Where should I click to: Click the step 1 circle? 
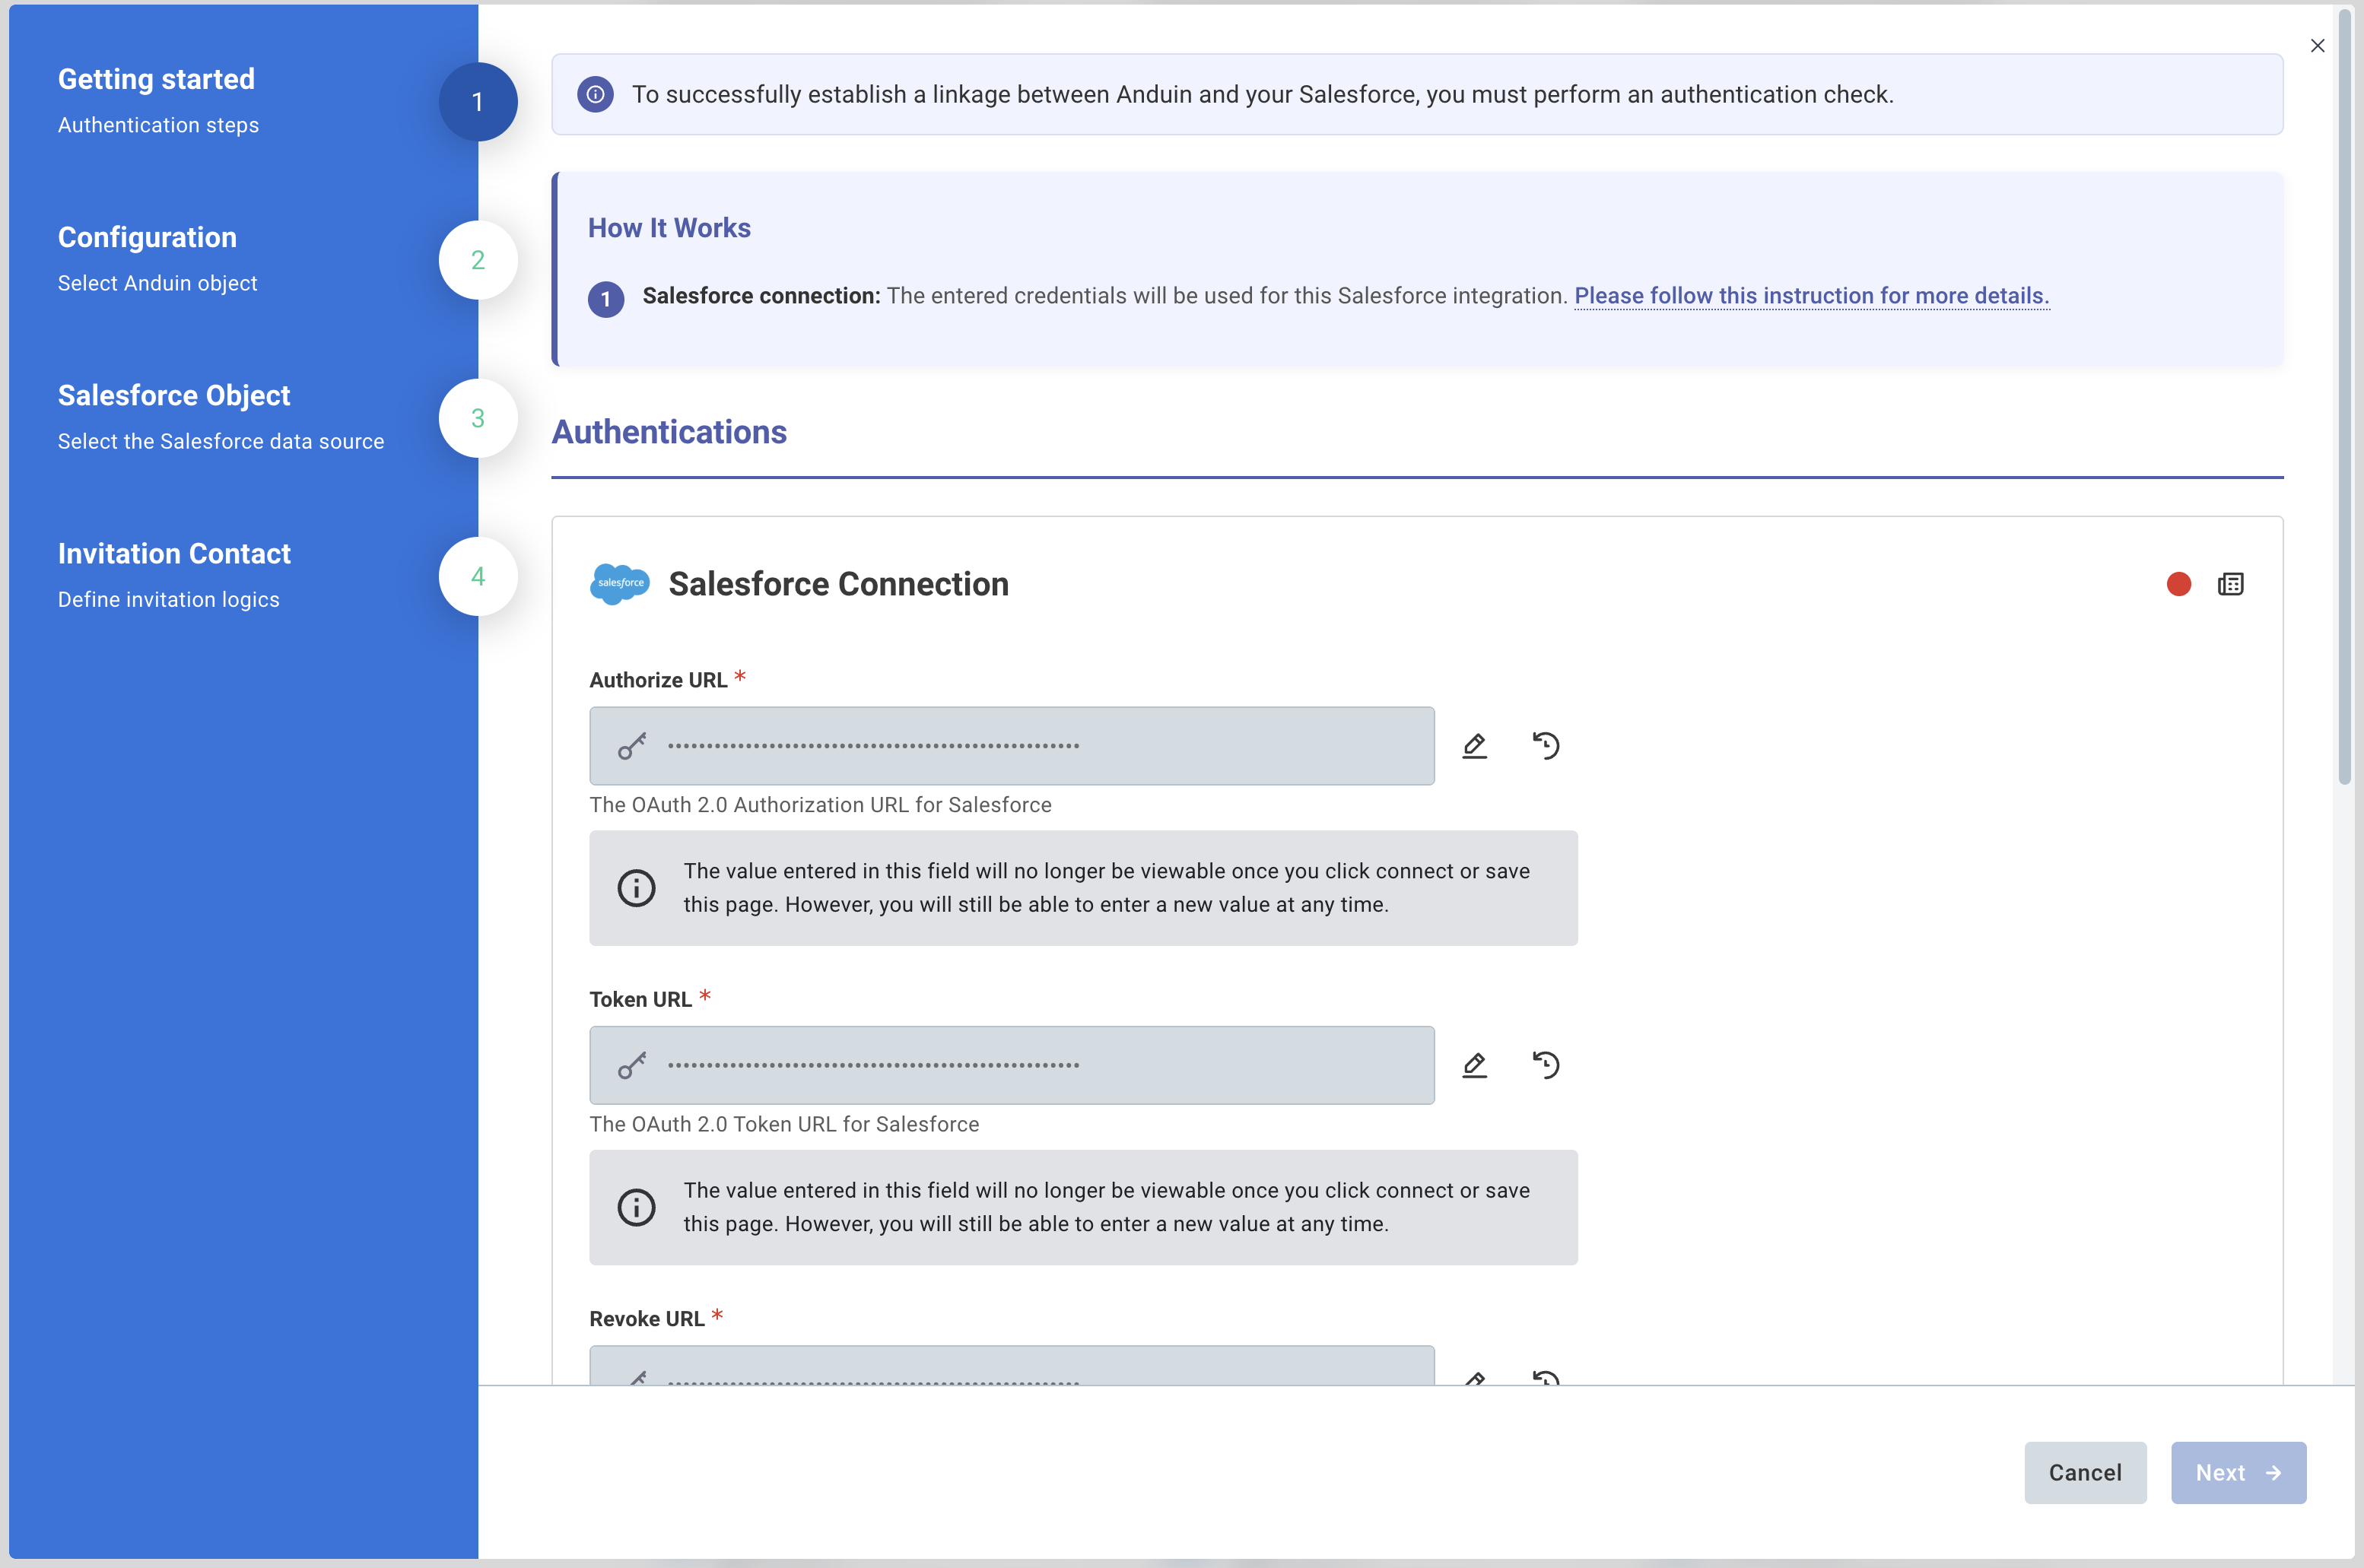[478, 102]
